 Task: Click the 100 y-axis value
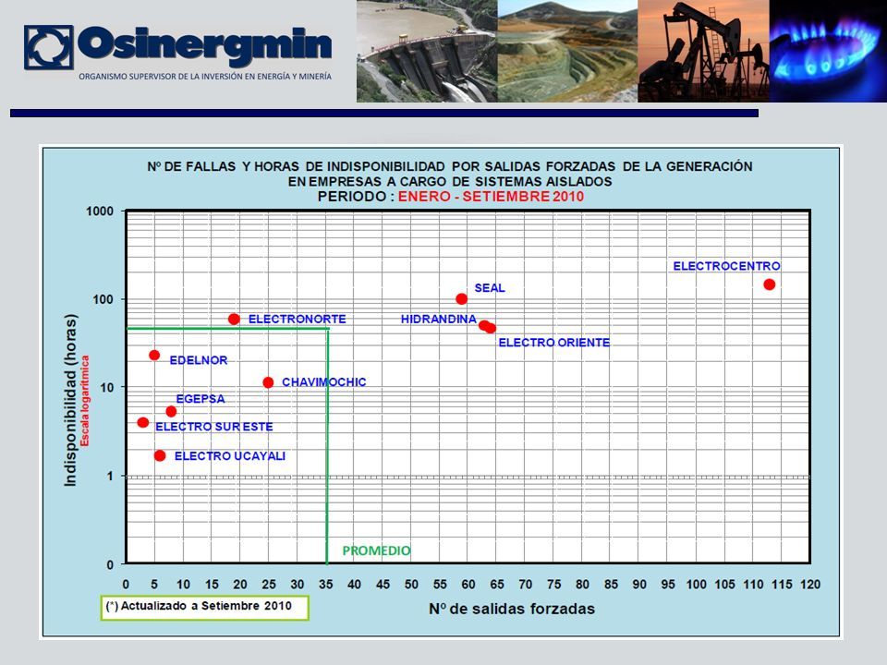click(x=103, y=299)
